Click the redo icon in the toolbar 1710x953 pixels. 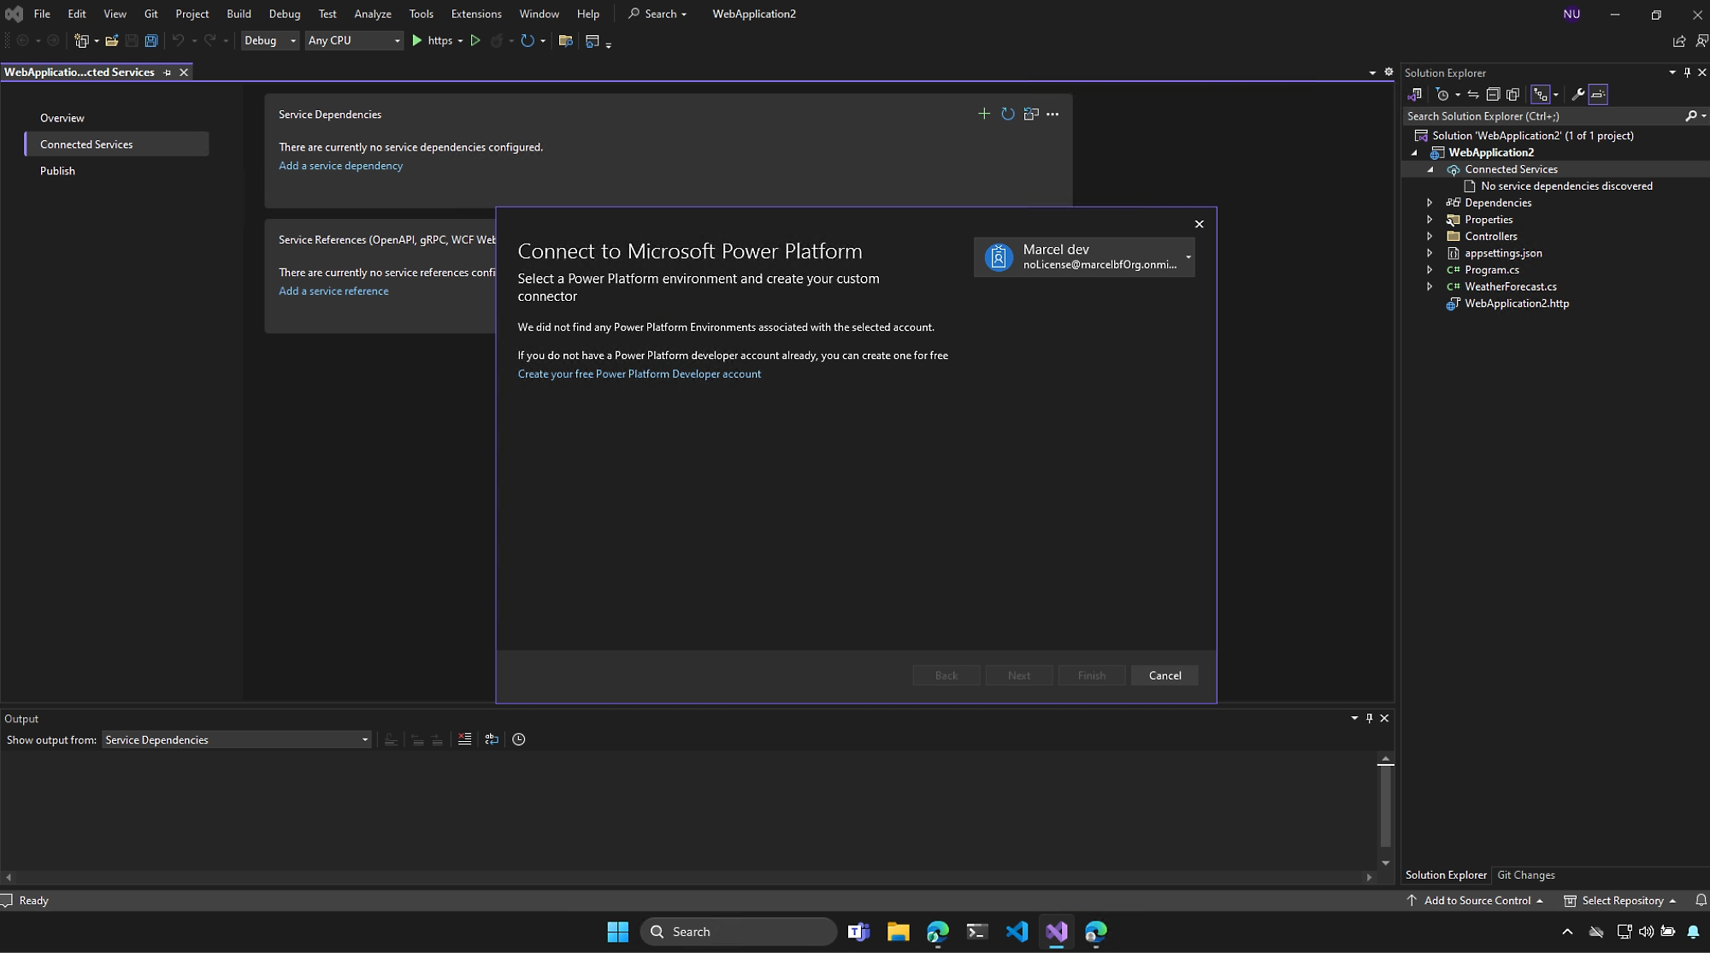pyautogui.click(x=209, y=41)
